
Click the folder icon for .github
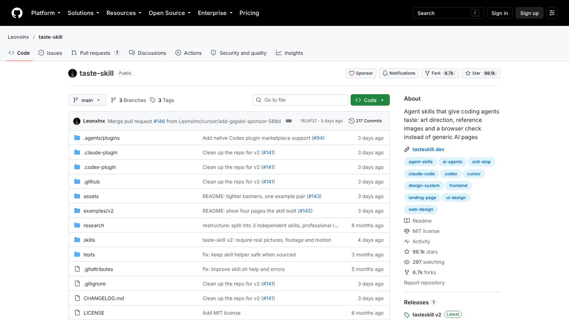77,181
